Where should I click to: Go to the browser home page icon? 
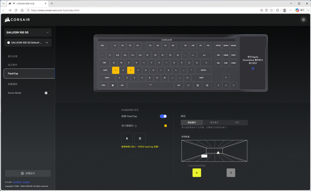click(22, 10)
